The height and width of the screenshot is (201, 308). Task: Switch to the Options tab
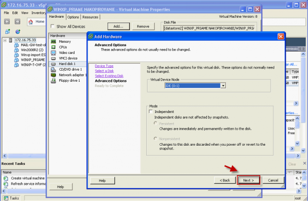pyautogui.click(x=73, y=17)
